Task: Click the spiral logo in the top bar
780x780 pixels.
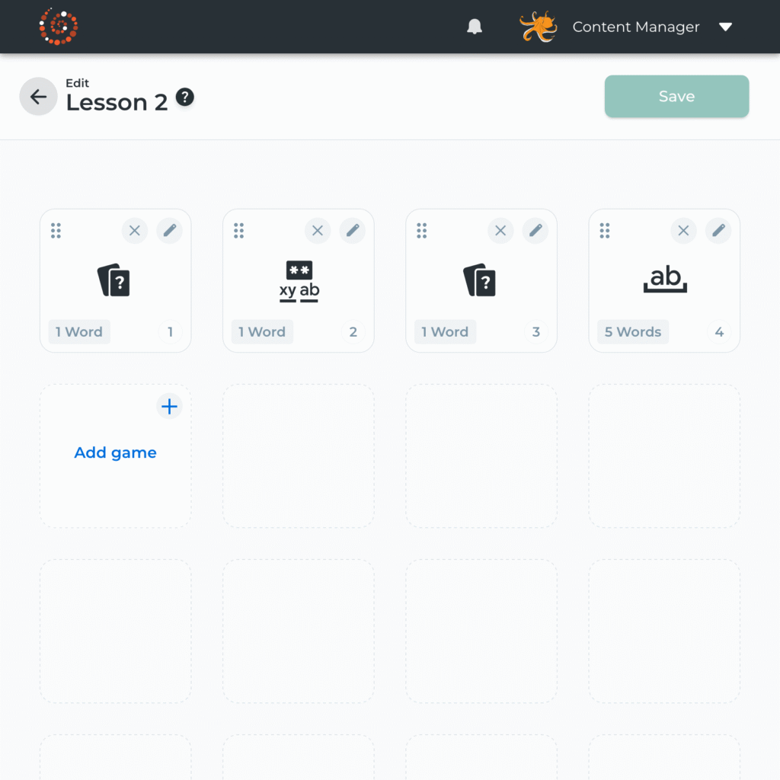Action: 59,26
